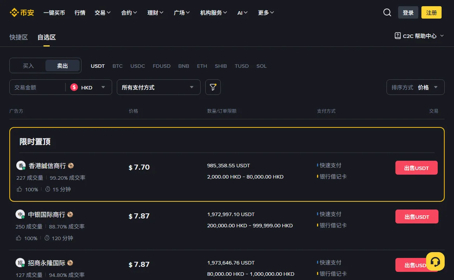Expand the 广场 nav menu

click(182, 12)
